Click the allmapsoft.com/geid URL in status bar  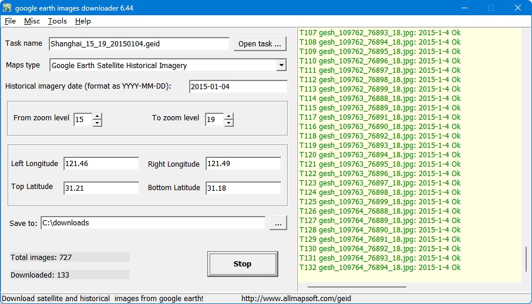[x=296, y=299]
